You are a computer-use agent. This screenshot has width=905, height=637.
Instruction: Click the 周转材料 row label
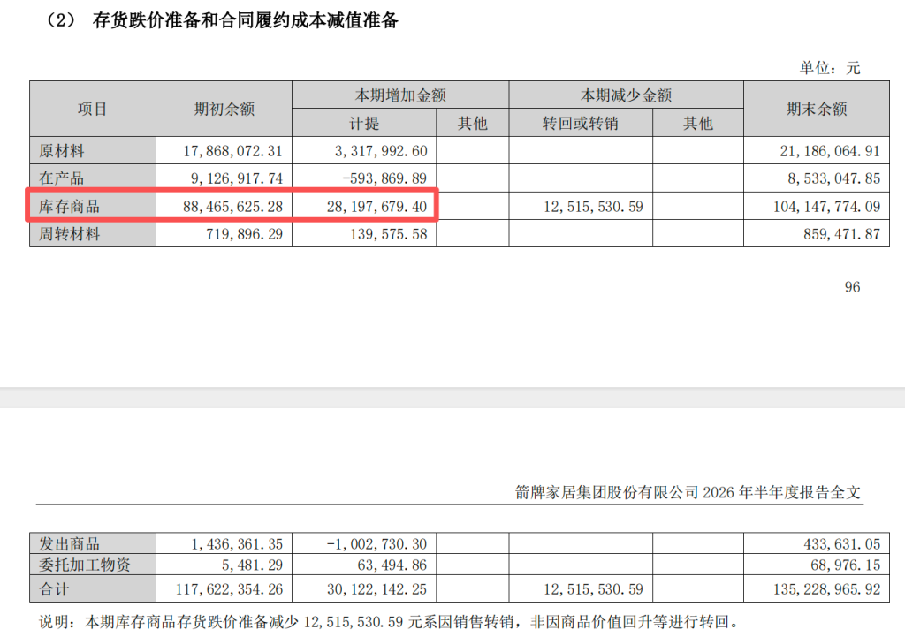(x=69, y=233)
